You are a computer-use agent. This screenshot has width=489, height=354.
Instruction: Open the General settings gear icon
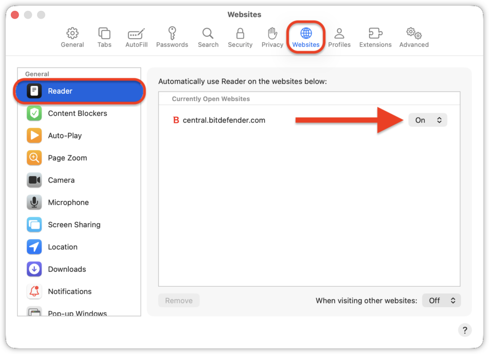[x=73, y=33]
